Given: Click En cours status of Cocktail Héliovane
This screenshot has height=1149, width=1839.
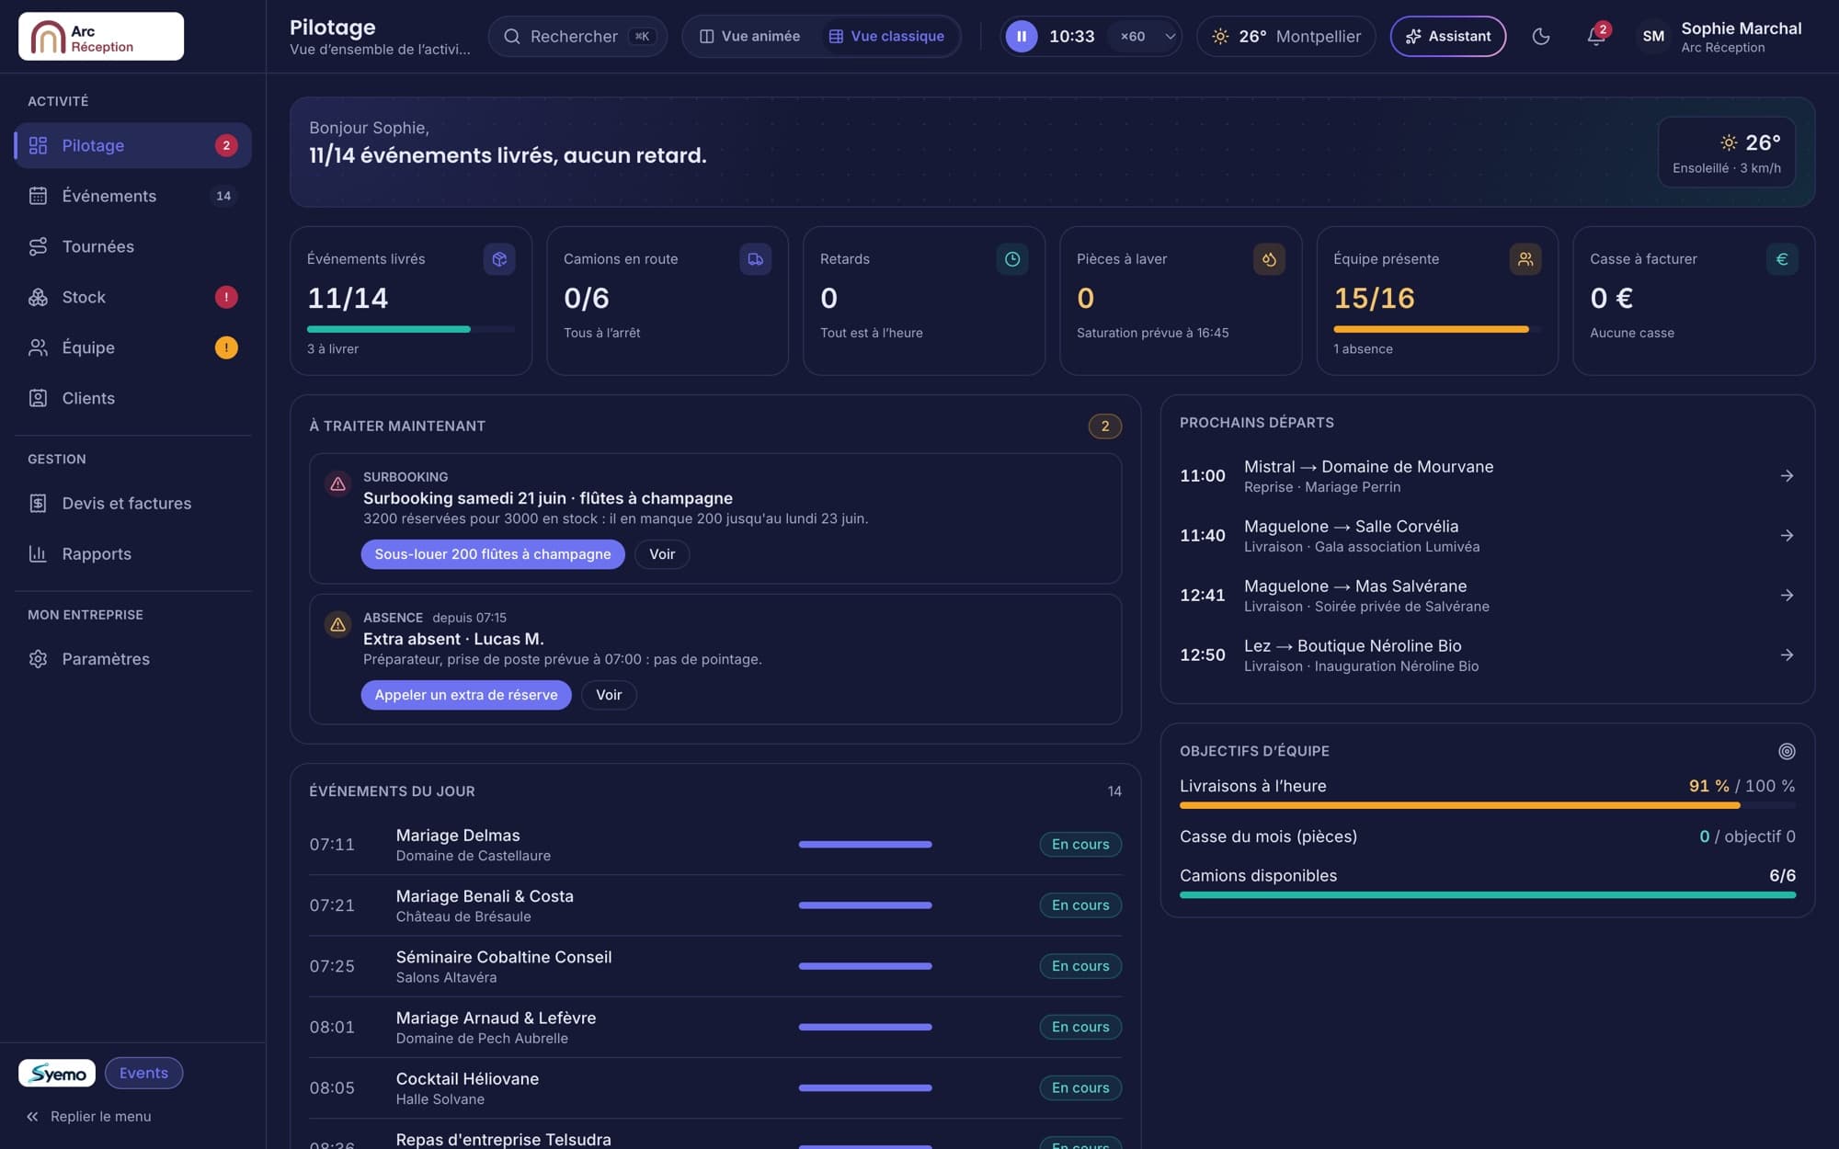Looking at the screenshot, I should click(x=1080, y=1088).
